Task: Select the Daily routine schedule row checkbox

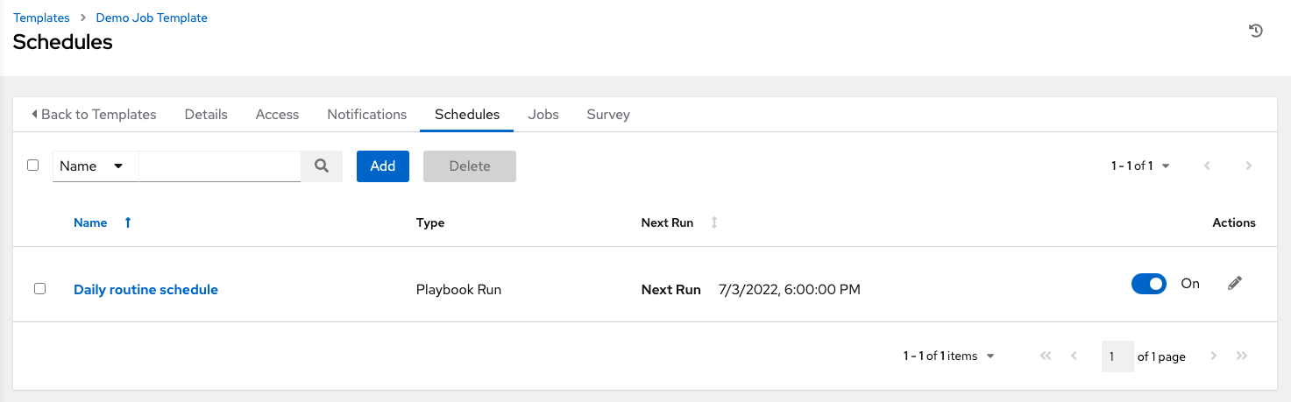Action: (x=39, y=288)
